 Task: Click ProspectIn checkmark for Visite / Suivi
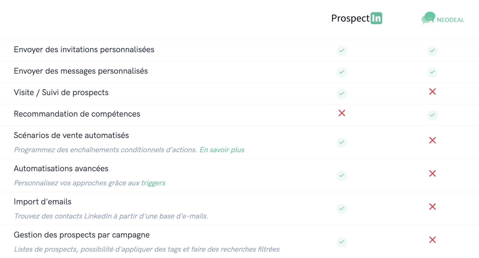(342, 94)
